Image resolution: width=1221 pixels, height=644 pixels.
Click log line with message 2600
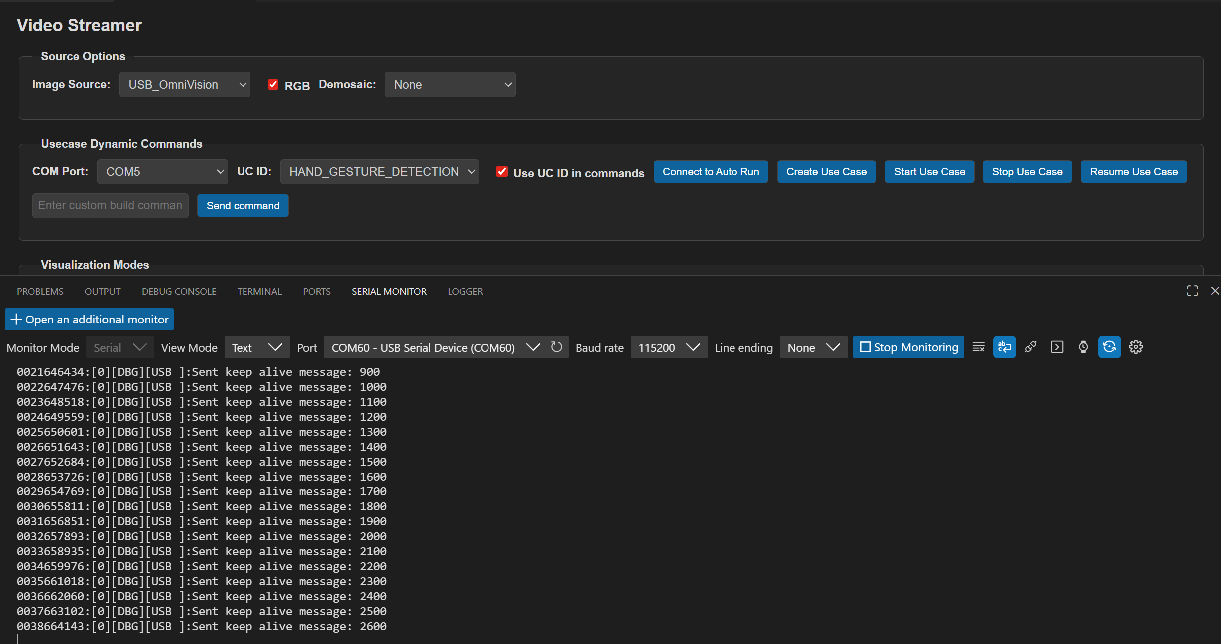[x=202, y=627]
